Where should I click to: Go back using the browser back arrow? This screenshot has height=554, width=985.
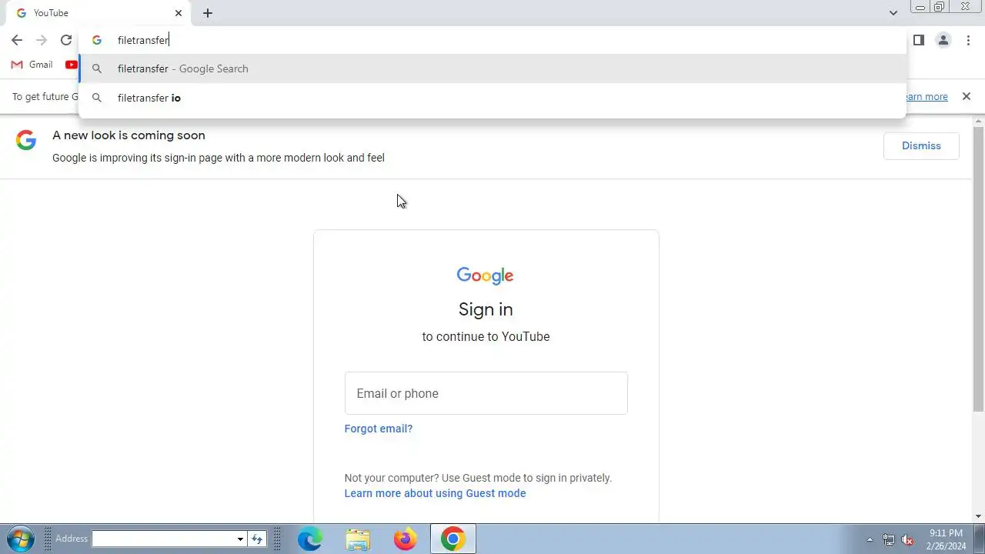(x=17, y=40)
